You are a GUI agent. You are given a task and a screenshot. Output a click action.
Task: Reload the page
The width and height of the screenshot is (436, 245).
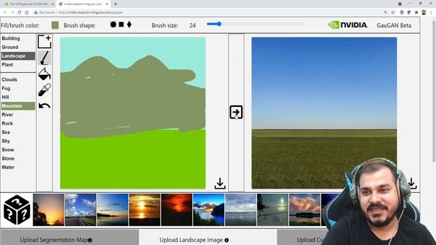coord(20,12)
